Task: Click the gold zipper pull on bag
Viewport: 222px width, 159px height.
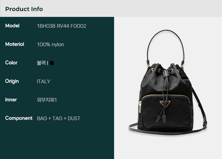Action: pyautogui.click(x=140, y=107)
